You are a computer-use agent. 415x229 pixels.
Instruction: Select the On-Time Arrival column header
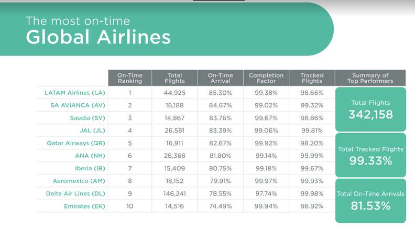tap(220, 78)
